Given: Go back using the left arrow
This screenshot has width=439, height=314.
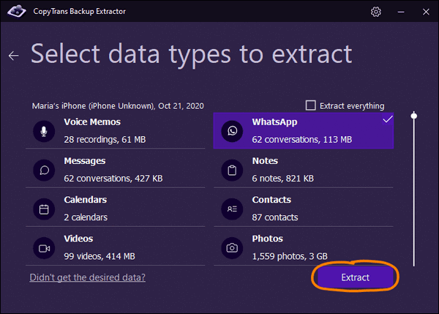Looking at the screenshot, I should 13,56.
